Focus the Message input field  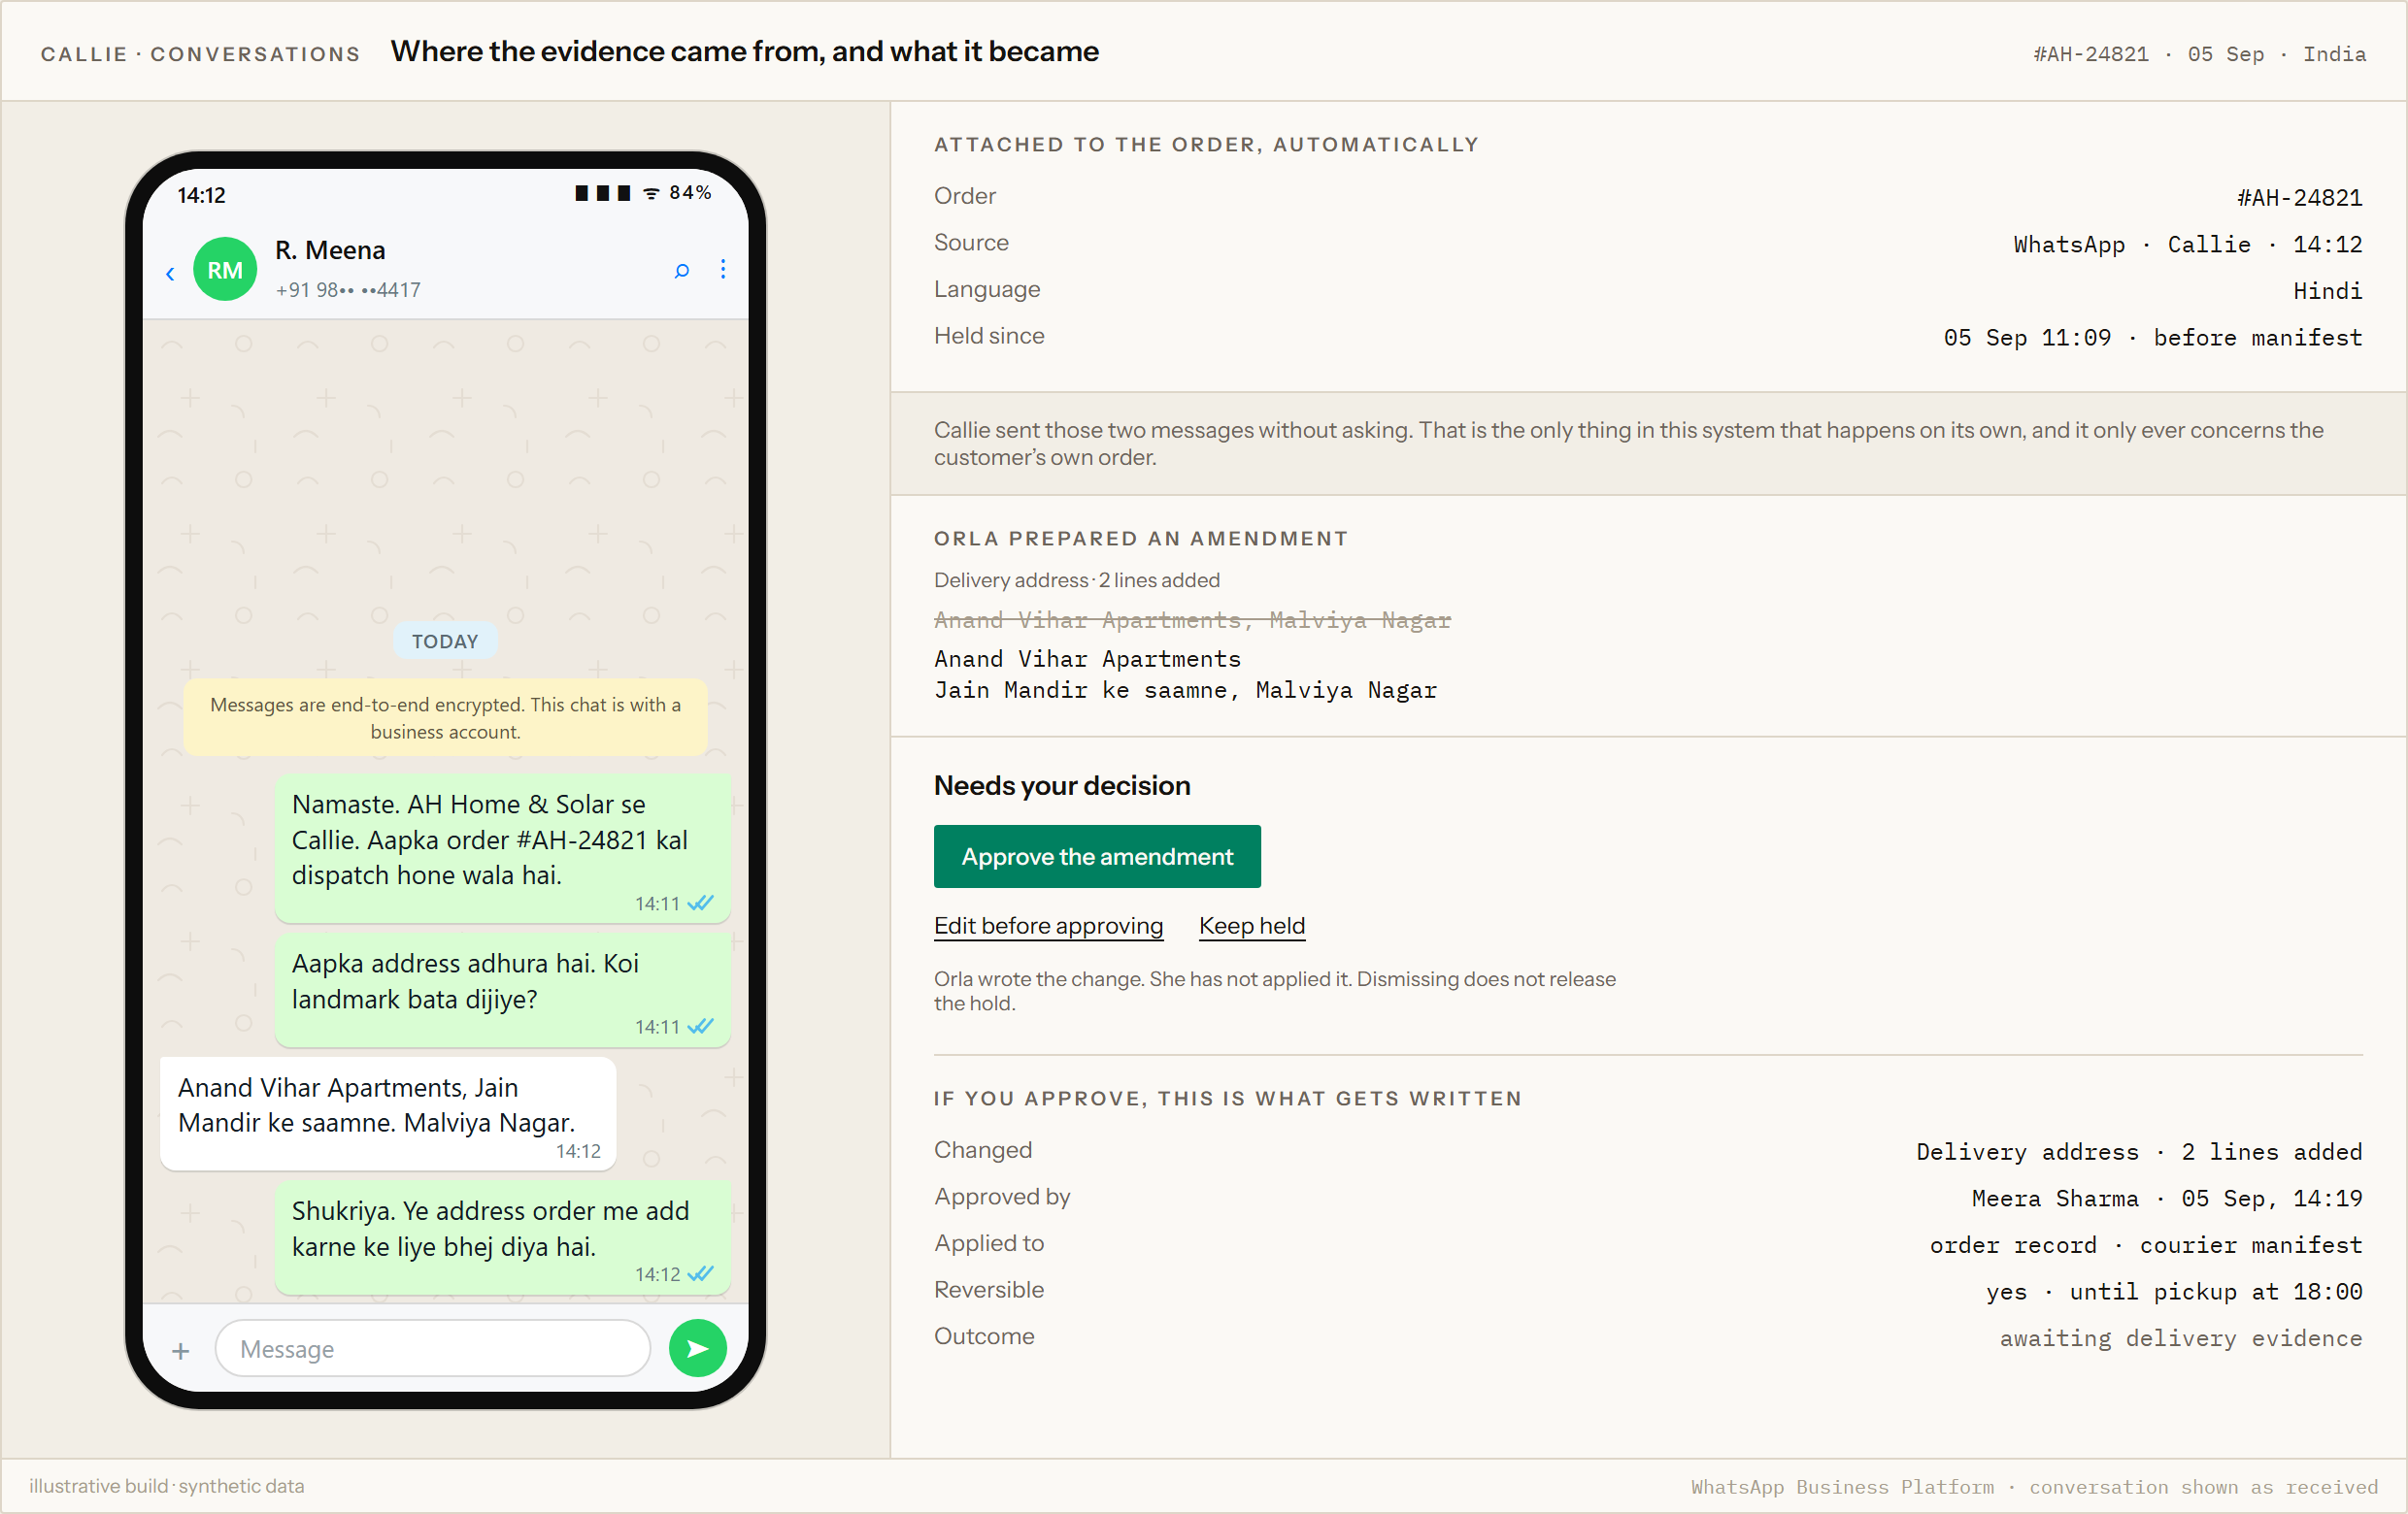click(x=432, y=1349)
